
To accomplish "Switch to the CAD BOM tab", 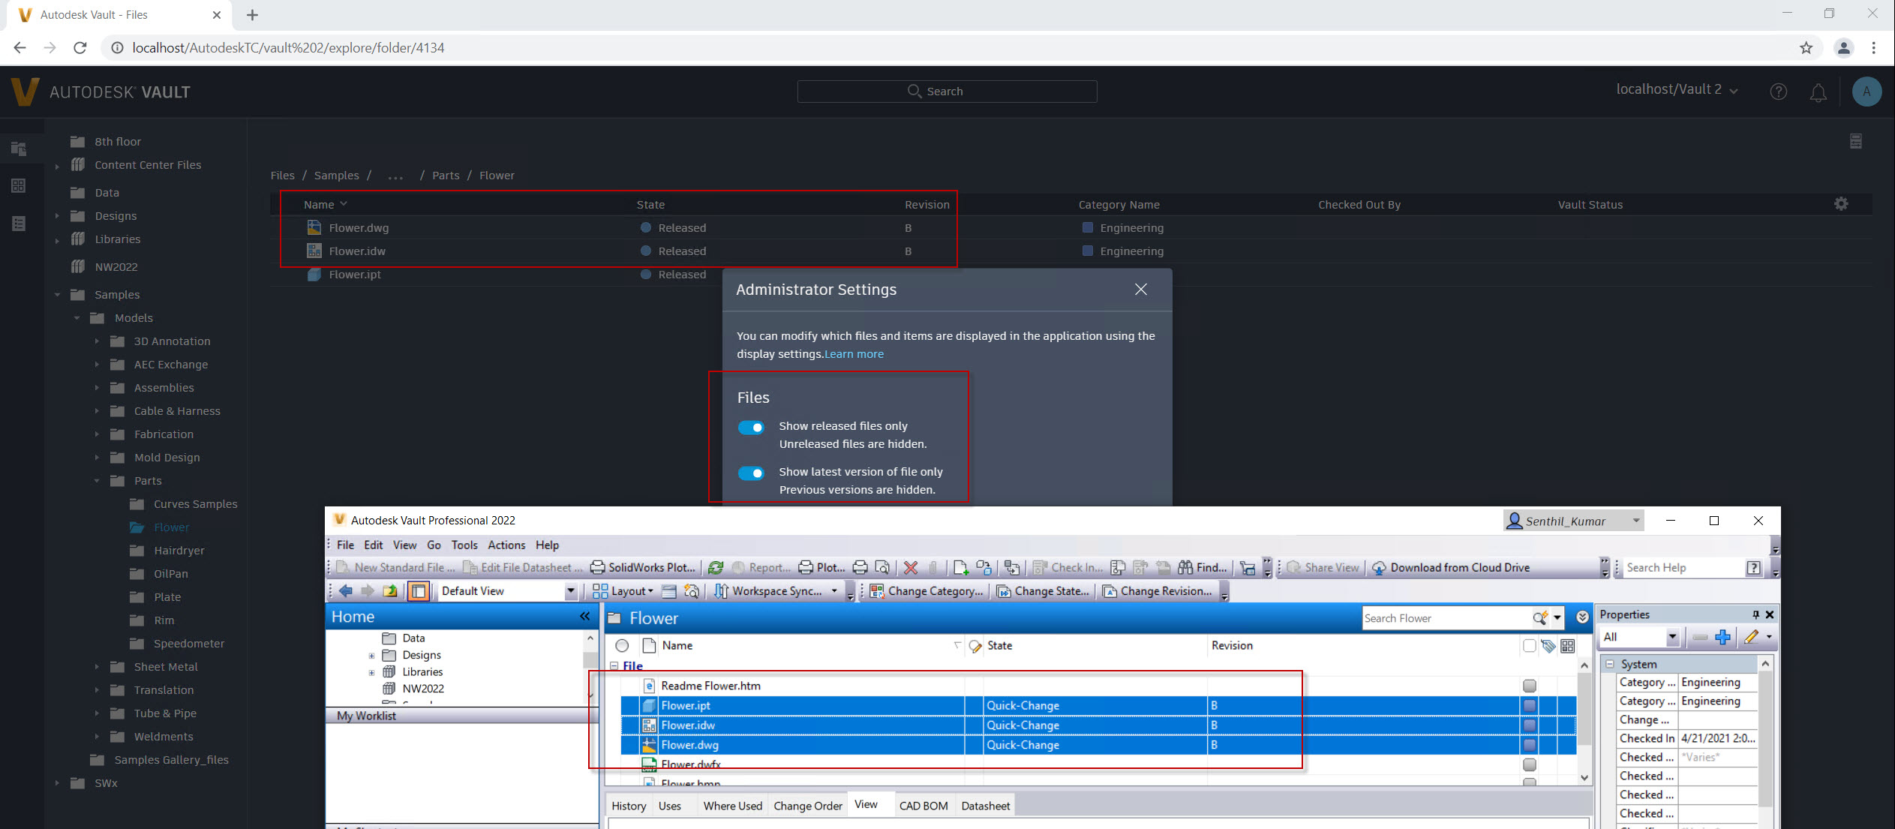I will coord(923,806).
